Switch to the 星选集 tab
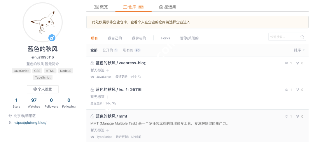The image size is (315, 142). click(x=167, y=7)
